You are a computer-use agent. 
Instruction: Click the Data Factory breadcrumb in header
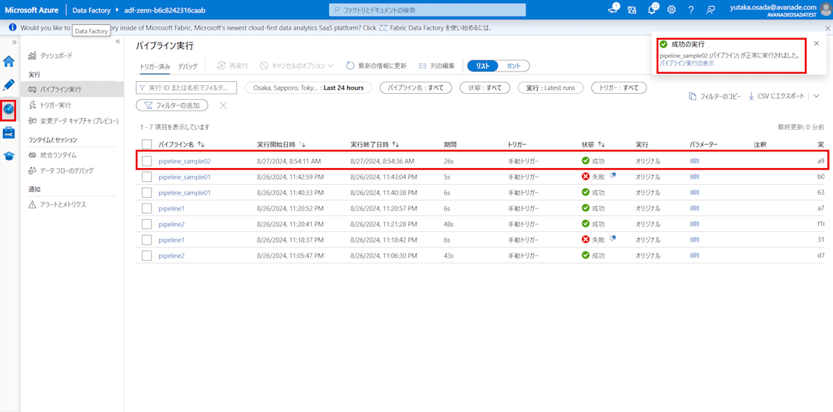coord(91,10)
